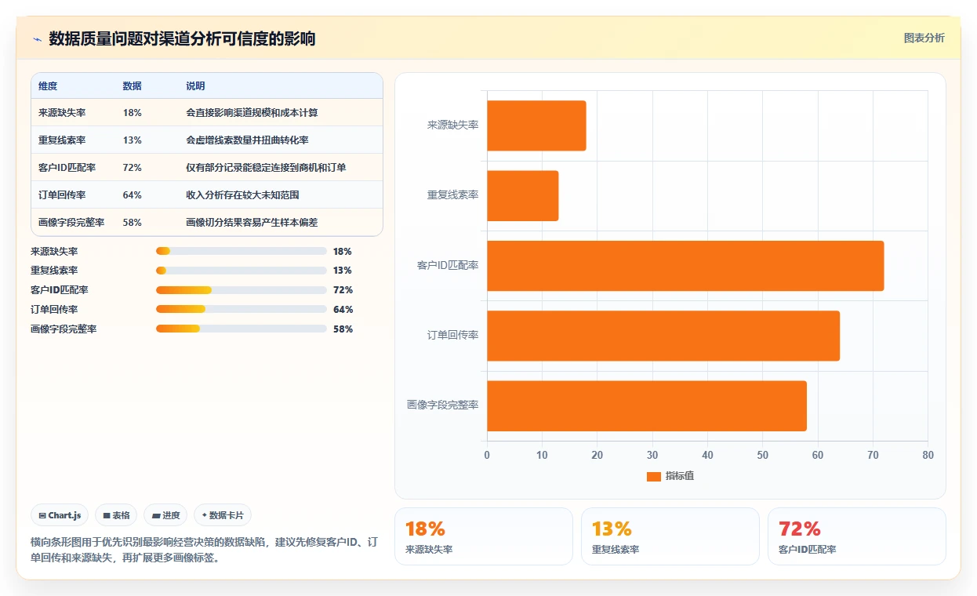Click table cell 画像切分结果容易产生样本偏差
This screenshot has height=596, width=977.
point(252,223)
